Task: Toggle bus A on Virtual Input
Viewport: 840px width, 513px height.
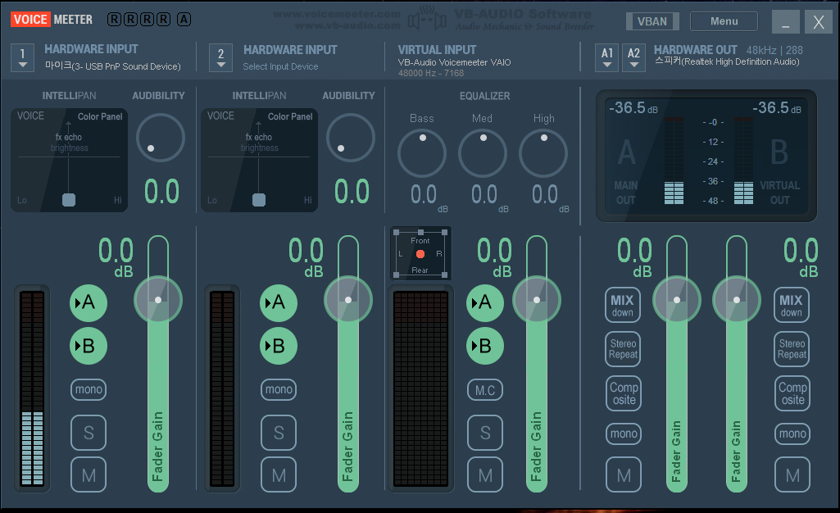Action: (485, 302)
